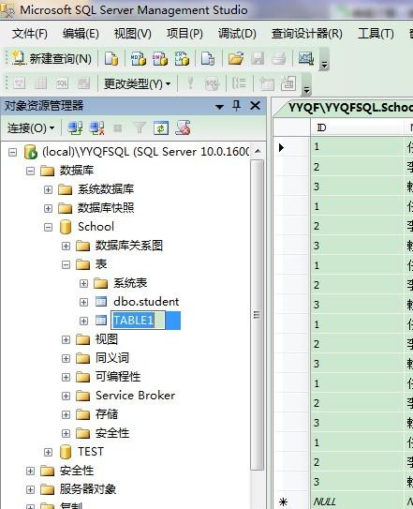
Task: Toggle Object Explorer auto-hide pin
Action: (x=237, y=106)
